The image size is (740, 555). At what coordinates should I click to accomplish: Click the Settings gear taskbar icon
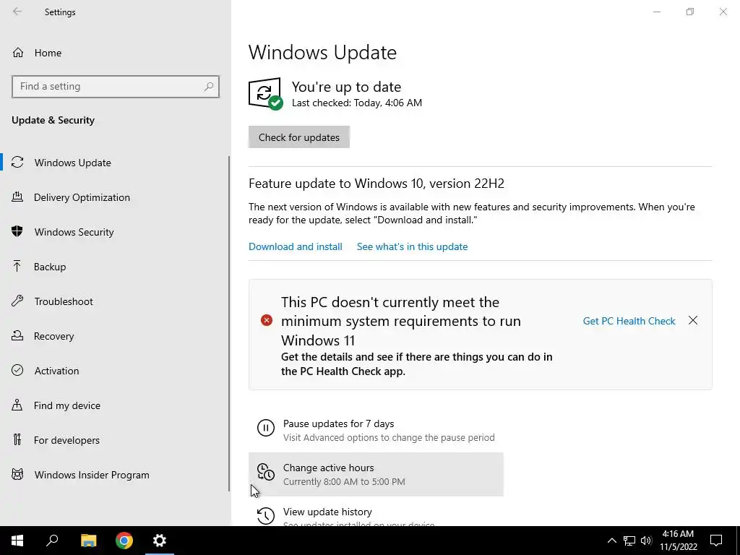pyautogui.click(x=160, y=541)
